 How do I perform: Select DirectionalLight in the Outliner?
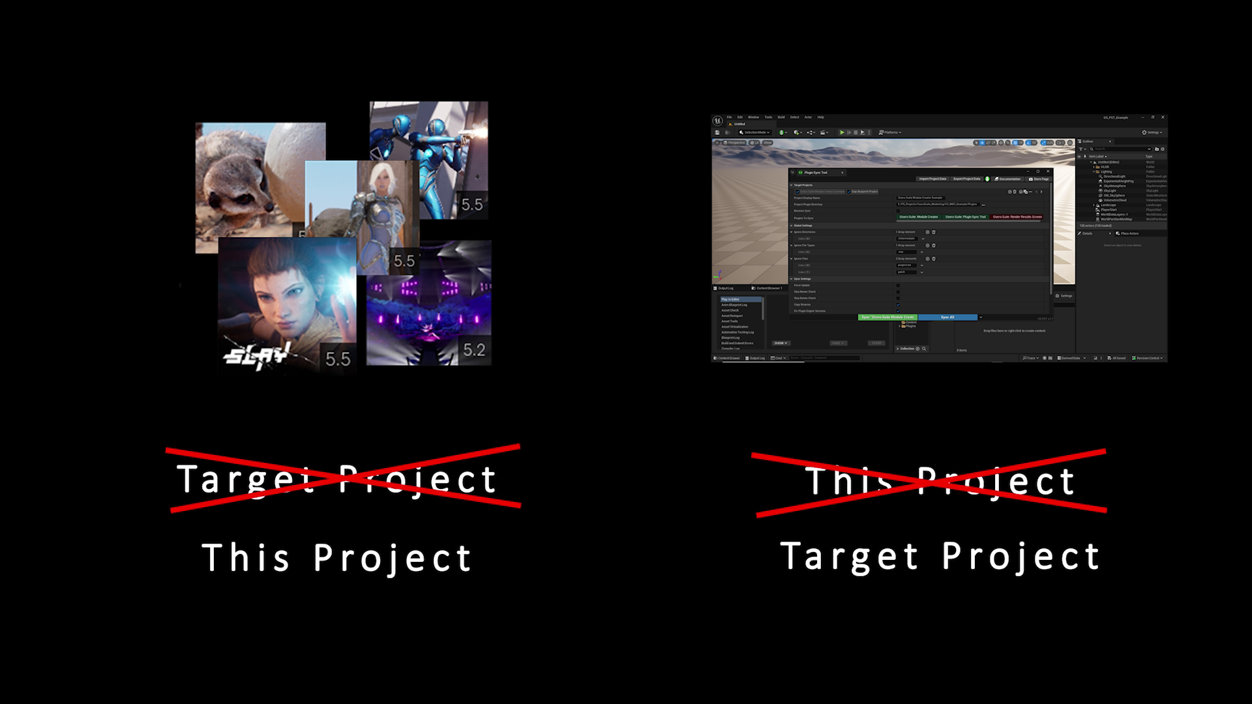1114,177
